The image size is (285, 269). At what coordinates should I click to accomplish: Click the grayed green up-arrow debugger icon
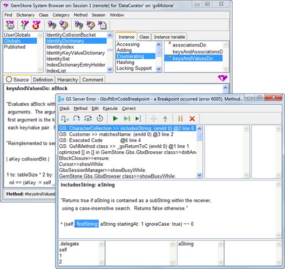point(165,119)
